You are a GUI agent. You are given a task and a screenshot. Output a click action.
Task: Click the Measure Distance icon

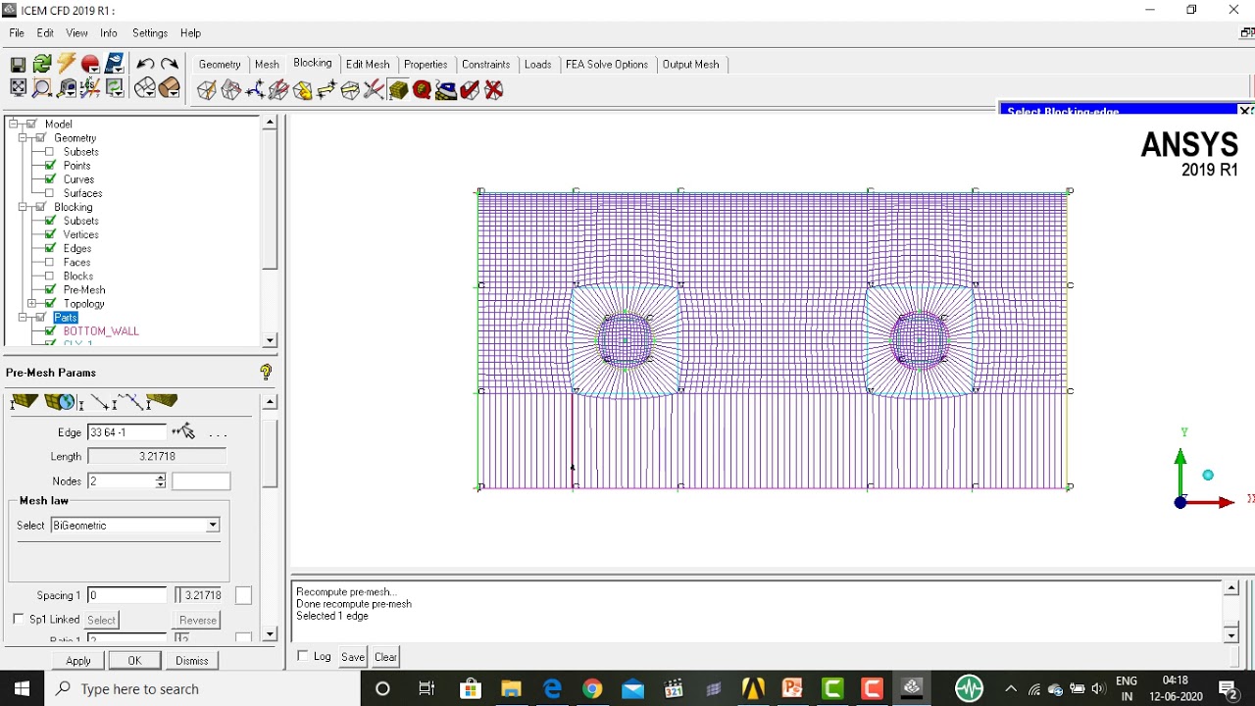click(67, 88)
